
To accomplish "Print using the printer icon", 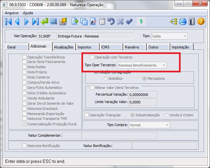I will tap(183, 22).
